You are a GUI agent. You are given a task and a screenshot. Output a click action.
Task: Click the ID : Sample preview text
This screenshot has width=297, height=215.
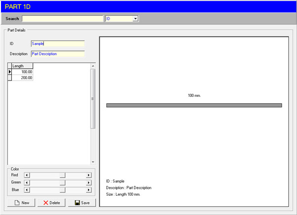click(x=115, y=181)
